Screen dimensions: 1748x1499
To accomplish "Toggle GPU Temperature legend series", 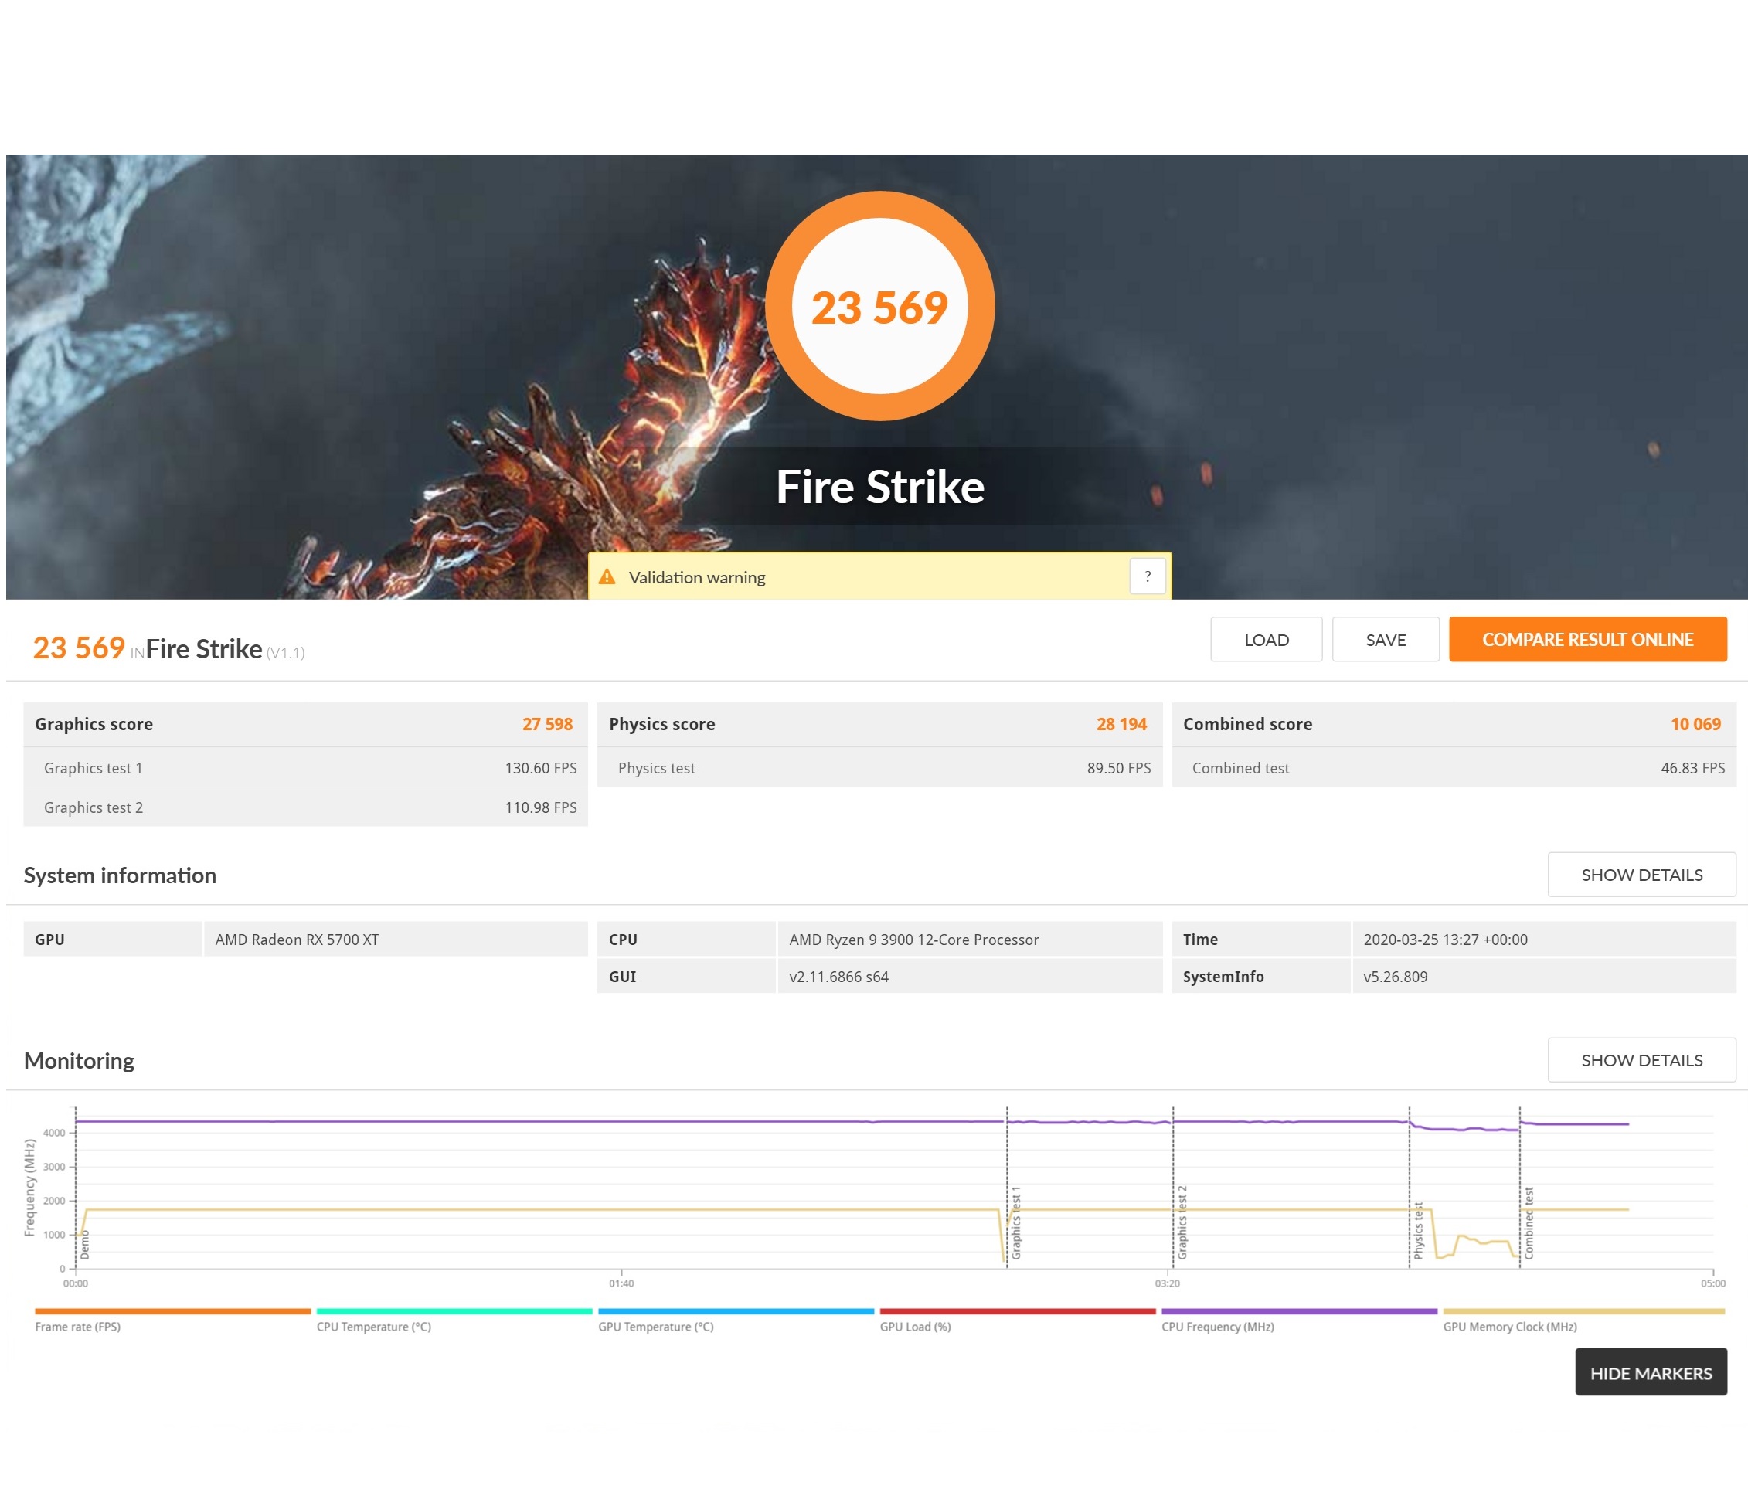I will pyautogui.click(x=655, y=1327).
